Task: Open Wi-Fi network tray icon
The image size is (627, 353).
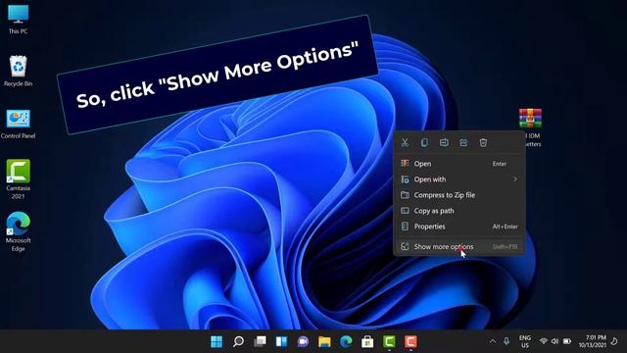Action: pos(543,341)
